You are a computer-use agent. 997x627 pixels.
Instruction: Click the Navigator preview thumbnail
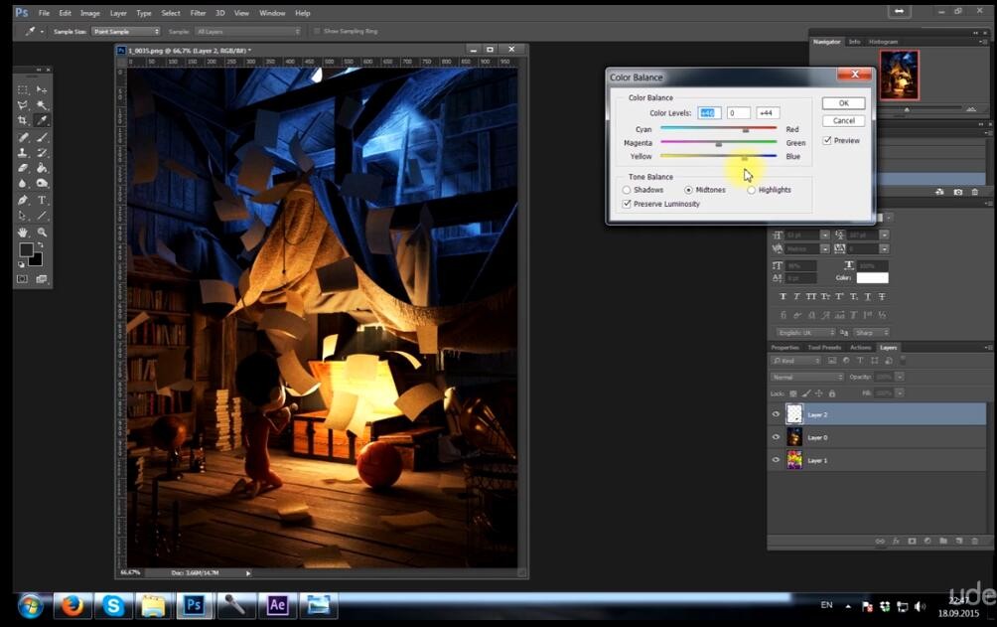899,75
